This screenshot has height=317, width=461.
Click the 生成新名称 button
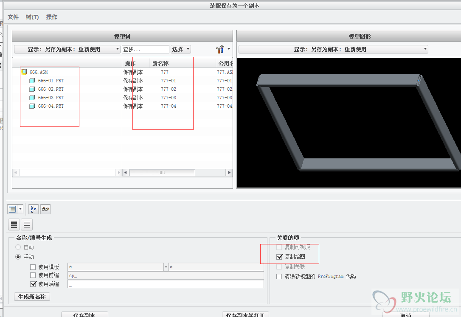point(32,297)
